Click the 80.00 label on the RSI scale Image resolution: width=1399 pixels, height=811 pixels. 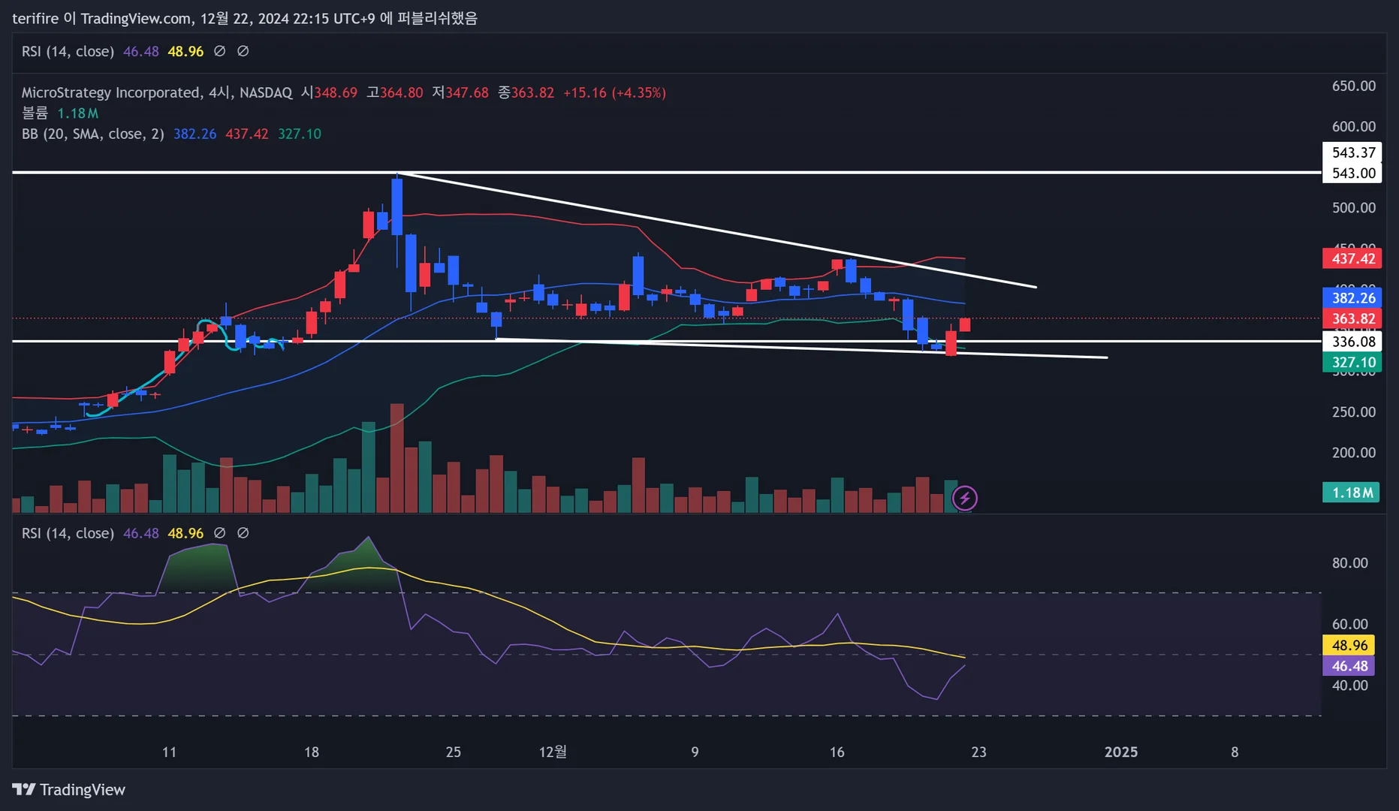[1350, 562]
